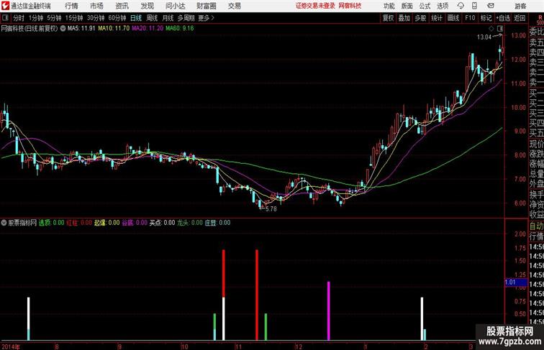Click the 庄显: 0.00 indicator value
Screen dimensions: 544x350
click(217, 223)
